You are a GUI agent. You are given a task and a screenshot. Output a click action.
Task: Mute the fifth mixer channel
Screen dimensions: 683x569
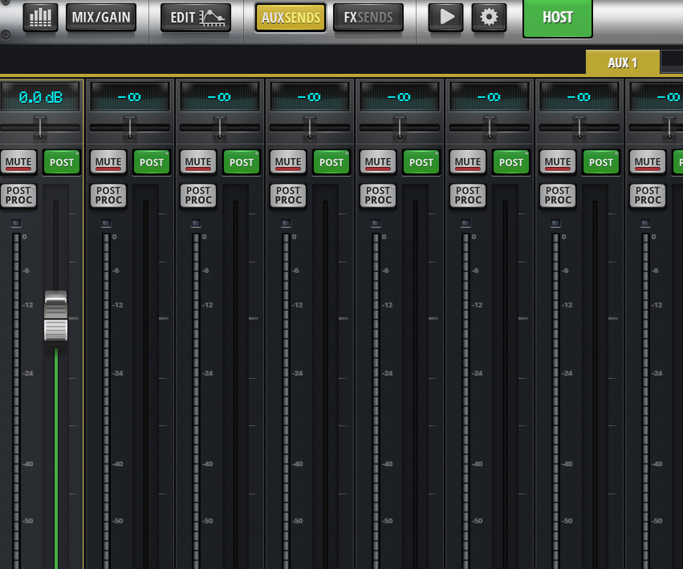(378, 162)
